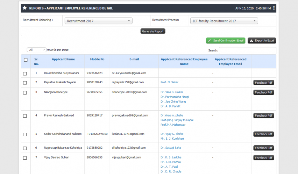Open the Prof.P.A.Mahanwar link
298x174 pixels.
(x=173, y=125)
